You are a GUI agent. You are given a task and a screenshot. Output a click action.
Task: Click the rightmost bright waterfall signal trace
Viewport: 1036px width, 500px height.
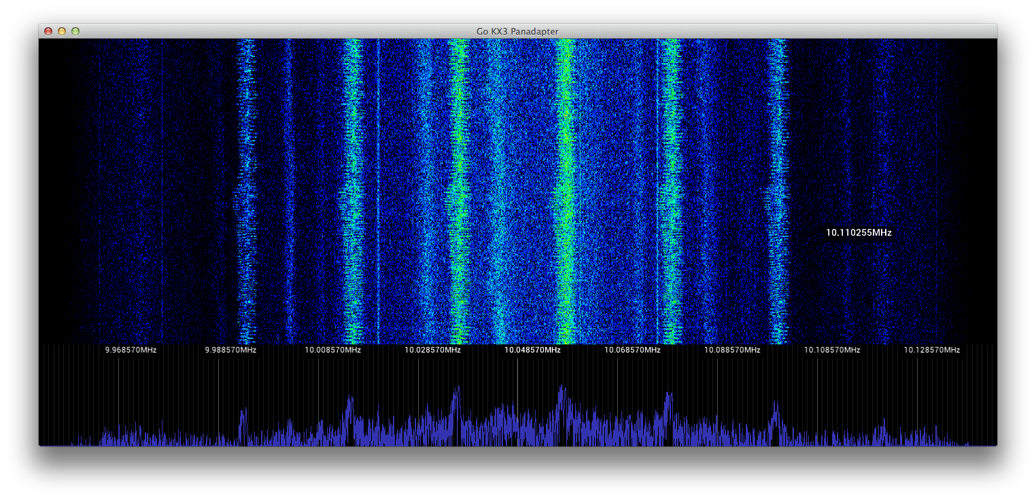click(778, 190)
